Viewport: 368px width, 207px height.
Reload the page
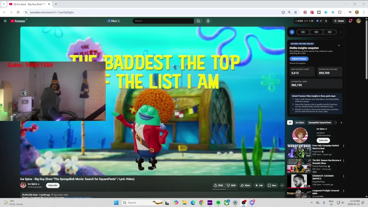pos(18,12)
